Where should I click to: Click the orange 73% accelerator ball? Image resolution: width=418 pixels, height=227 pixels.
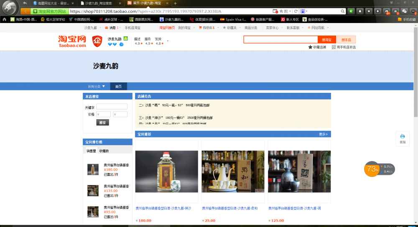coord(372,169)
